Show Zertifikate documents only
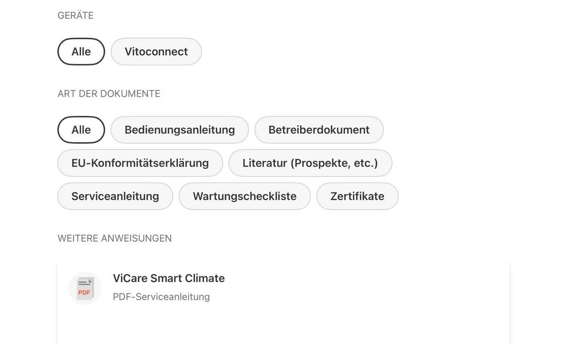Screen dimensions: 567x344 coord(357,196)
